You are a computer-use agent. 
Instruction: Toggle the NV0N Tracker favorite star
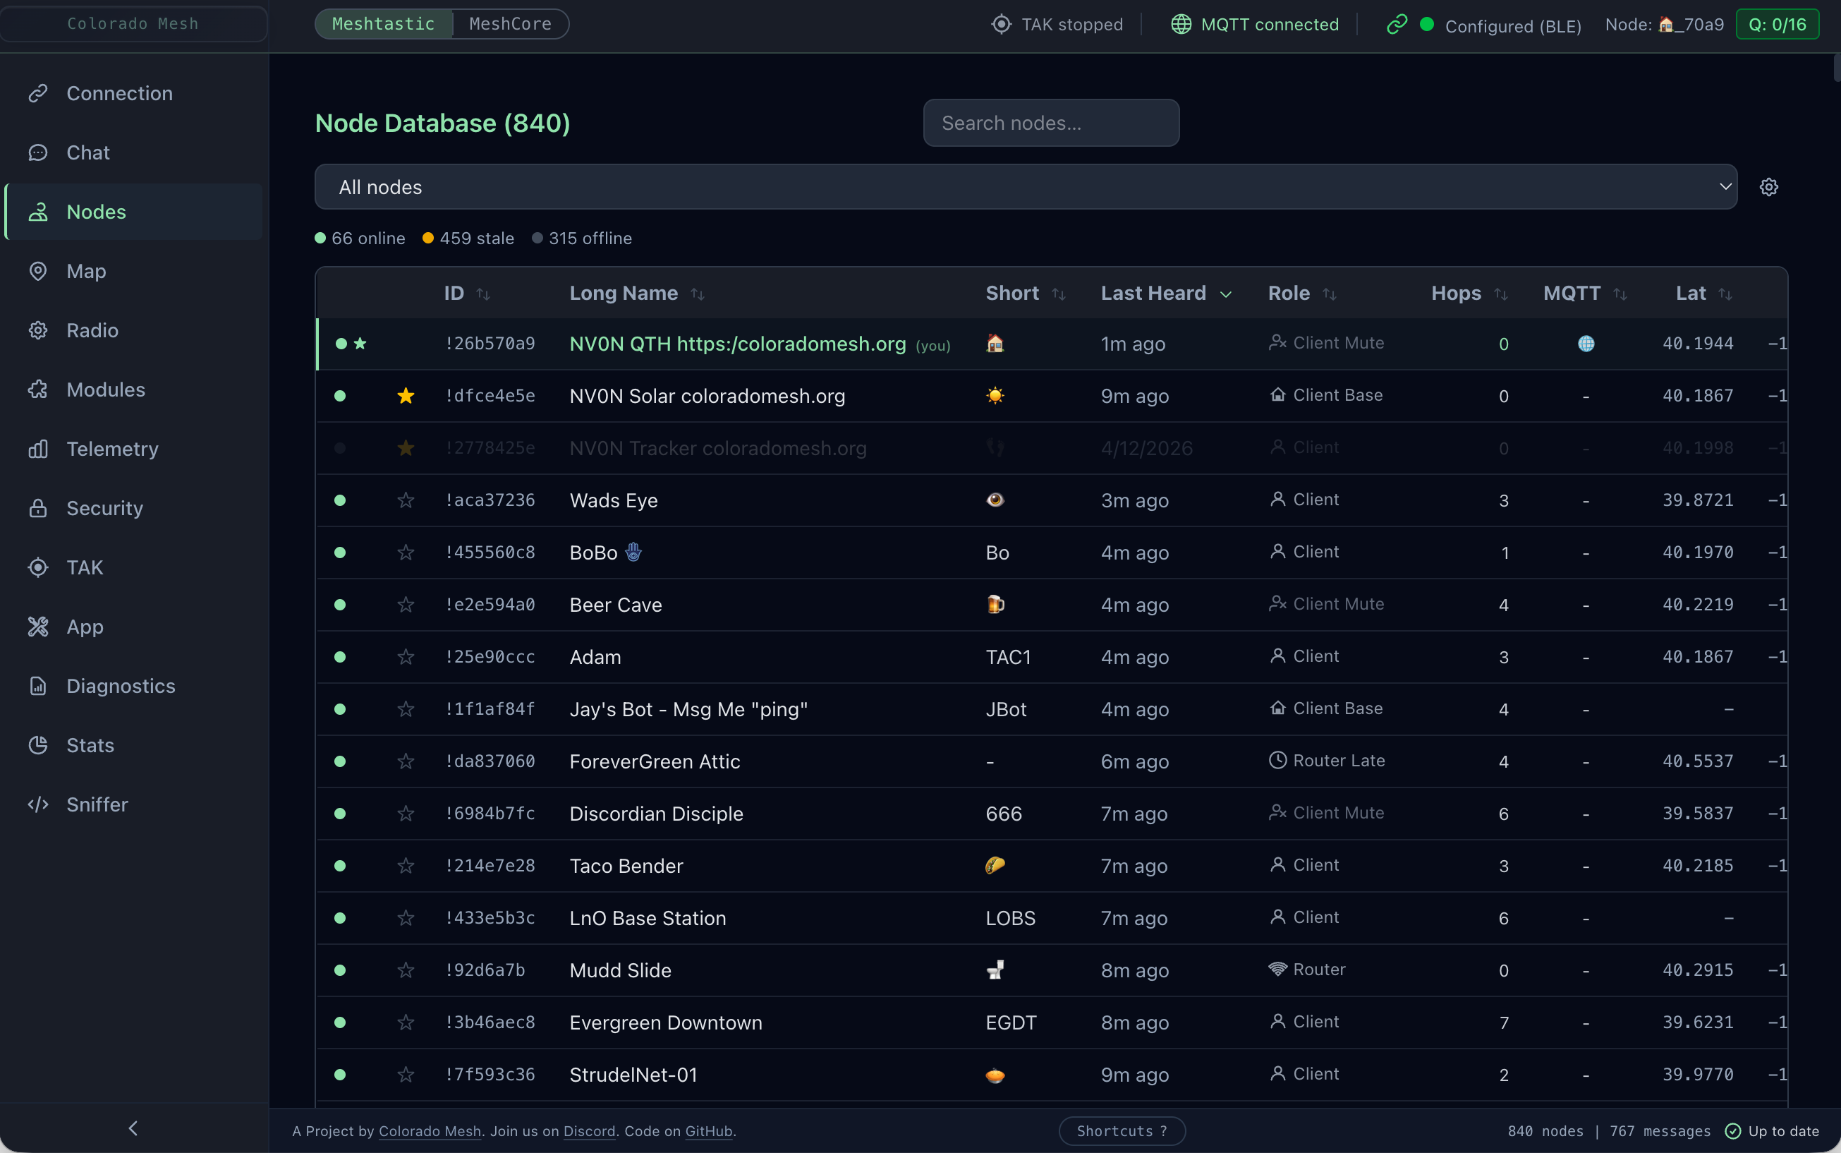click(x=406, y=448)
